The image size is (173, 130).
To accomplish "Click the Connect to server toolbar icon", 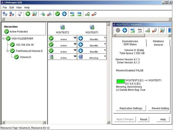I will coord(5,14).
